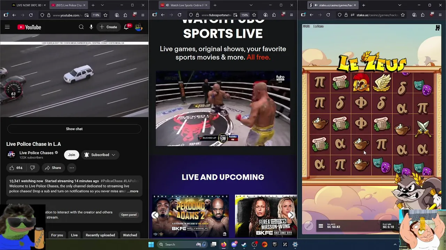Bookmark the YouTube page with star

pyautogui.click(x=105, y=15)
